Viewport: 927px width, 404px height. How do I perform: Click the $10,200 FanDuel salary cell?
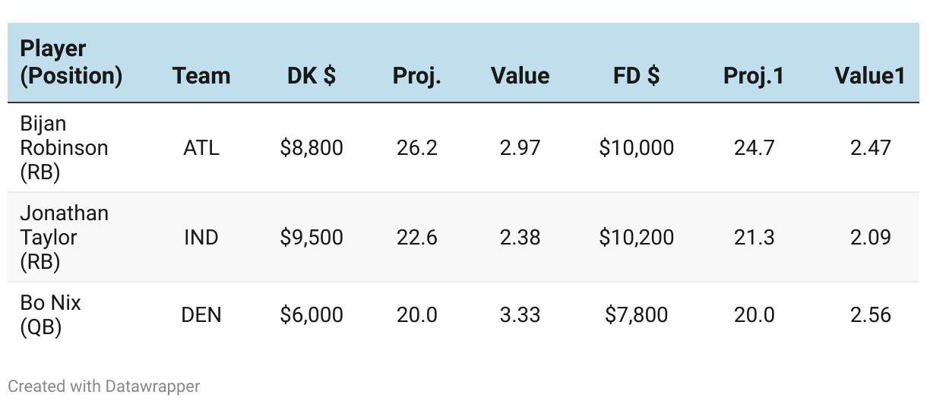[636, 237]
